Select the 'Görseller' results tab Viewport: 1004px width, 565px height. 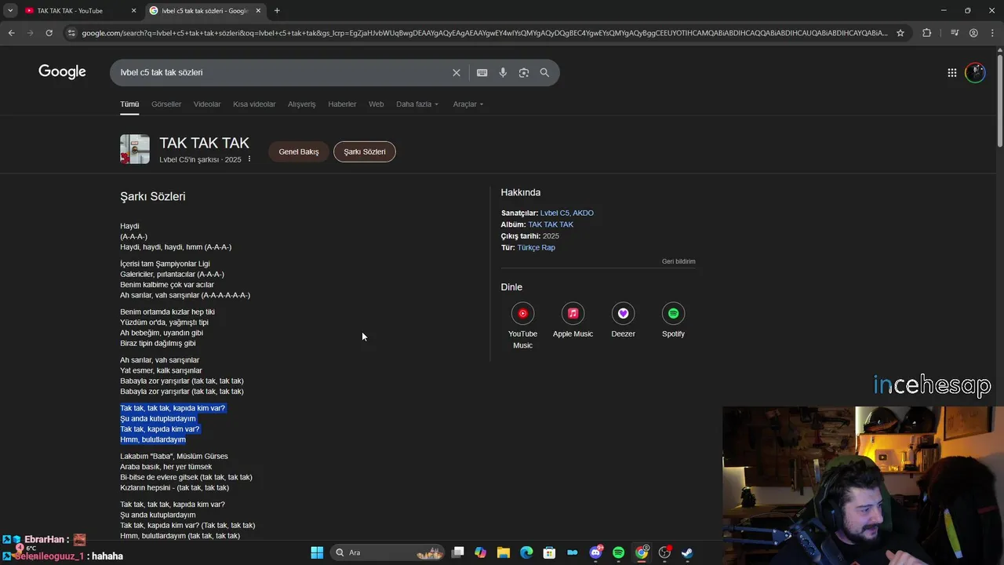[x=166, y=104]
